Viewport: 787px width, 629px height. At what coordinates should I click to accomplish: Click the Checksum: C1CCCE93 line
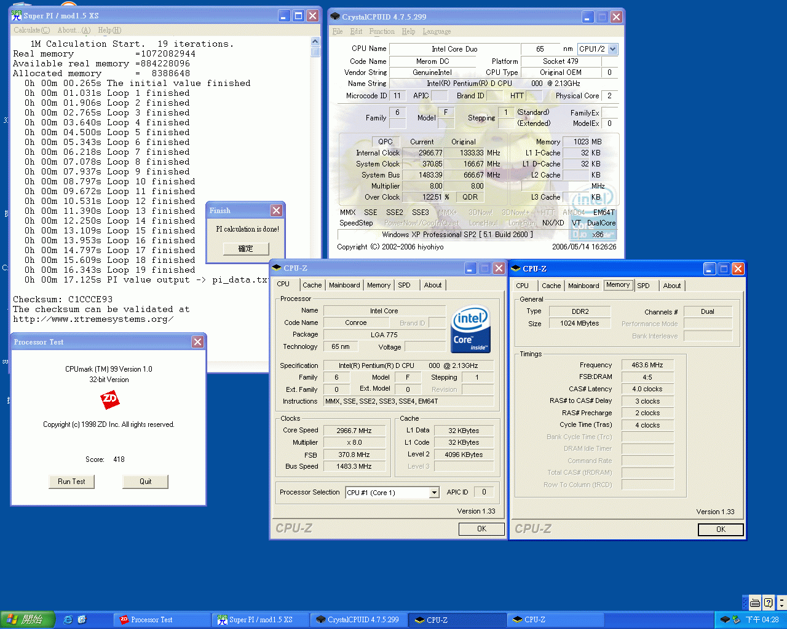click(x=63, y=300)
